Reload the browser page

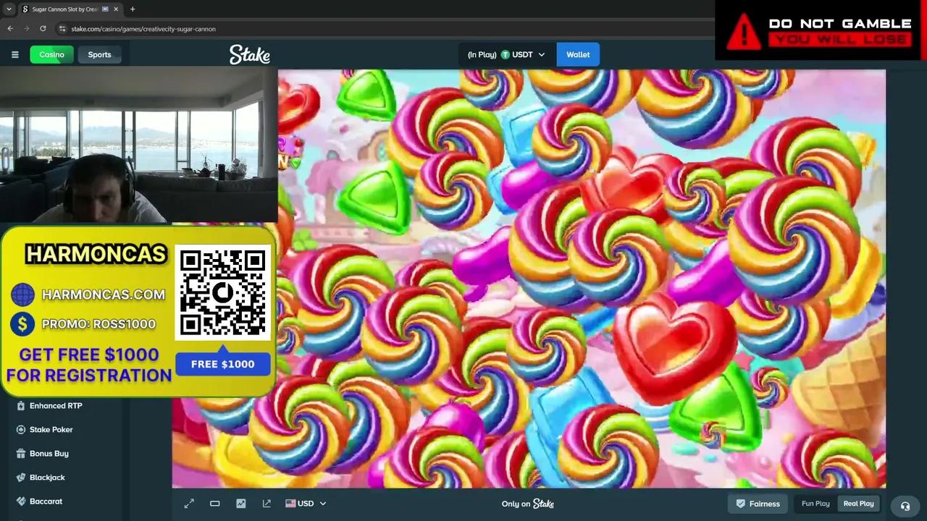tap(43, 28)
